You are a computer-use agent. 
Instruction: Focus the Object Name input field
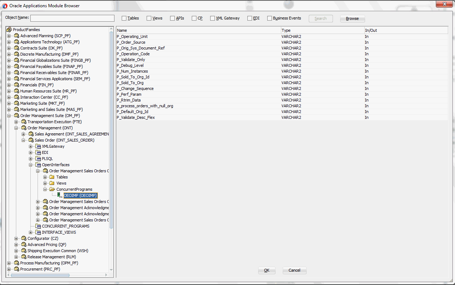(72, 18)
